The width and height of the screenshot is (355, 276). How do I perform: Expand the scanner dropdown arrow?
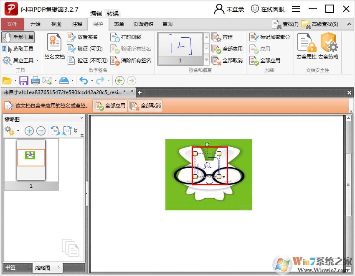(72, 80)
